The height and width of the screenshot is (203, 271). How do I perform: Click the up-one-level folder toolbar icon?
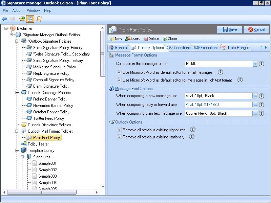tap(22, 19)
